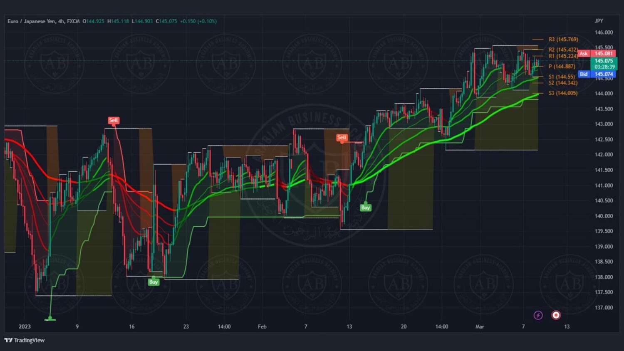Click the red Ask price tag

click(x=597, y=54)
